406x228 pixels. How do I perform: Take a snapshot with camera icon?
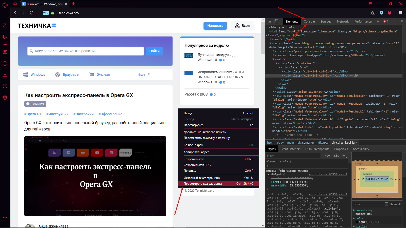pyautogui.click(x=373, y=13)
